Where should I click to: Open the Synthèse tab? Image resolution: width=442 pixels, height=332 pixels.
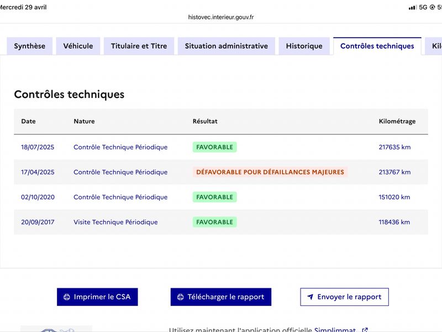(30, 46)
